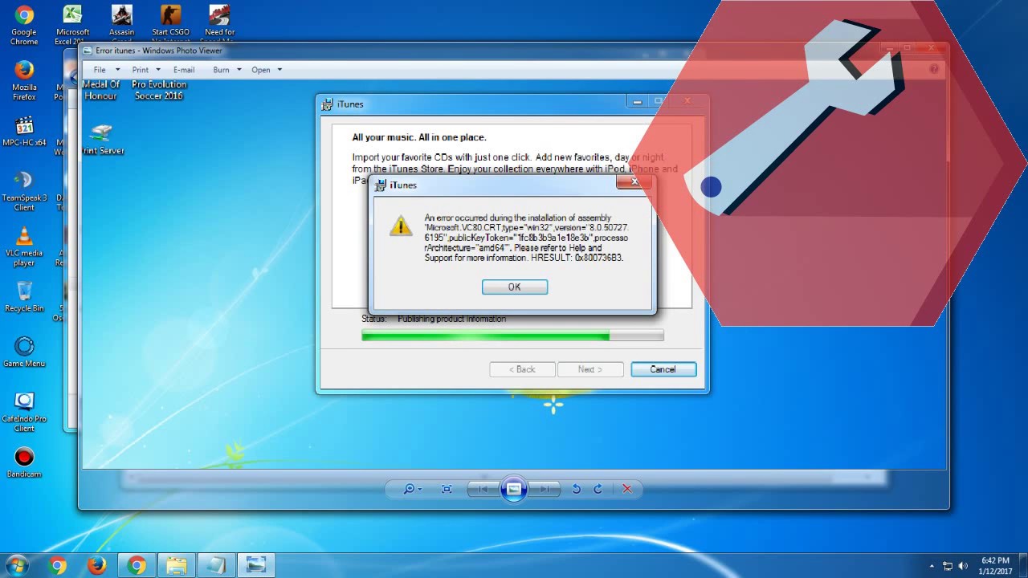Open the volume control in system tray
Screen dimensions: 1028x578
(962, 566)
